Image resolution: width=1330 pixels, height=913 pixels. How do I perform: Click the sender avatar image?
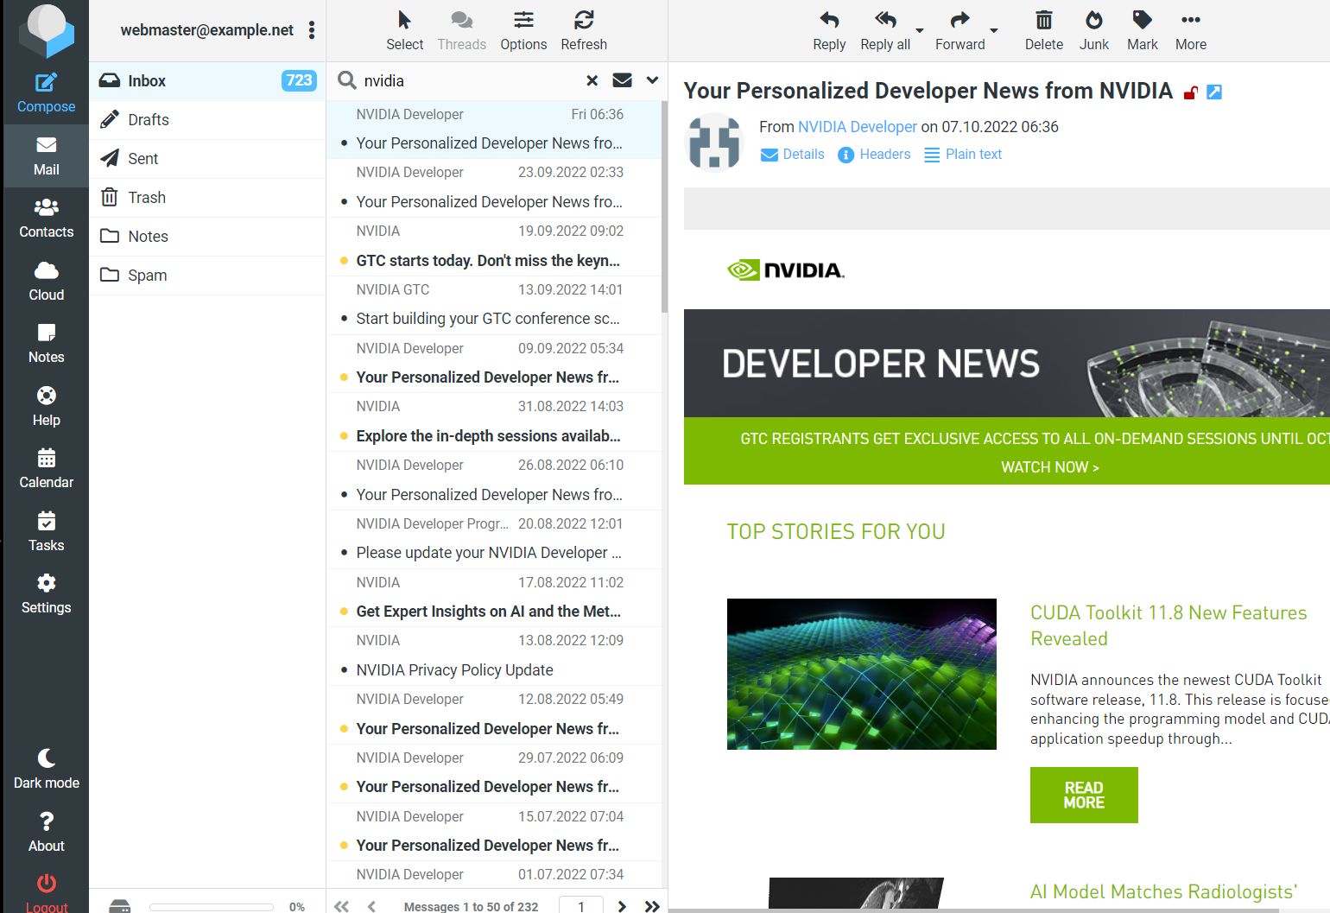tap(713, 143)
